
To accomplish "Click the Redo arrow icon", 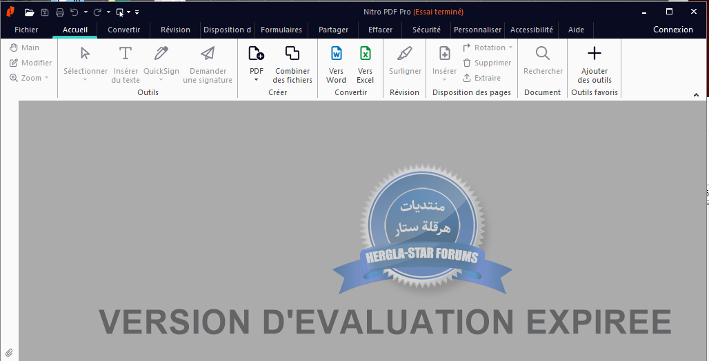I will (x=97, y=12).
